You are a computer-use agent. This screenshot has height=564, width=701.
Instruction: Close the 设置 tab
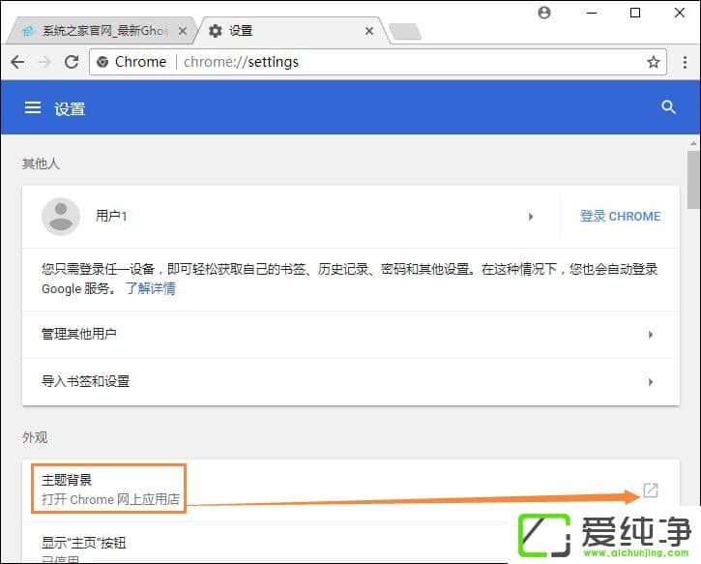[369, 31]
